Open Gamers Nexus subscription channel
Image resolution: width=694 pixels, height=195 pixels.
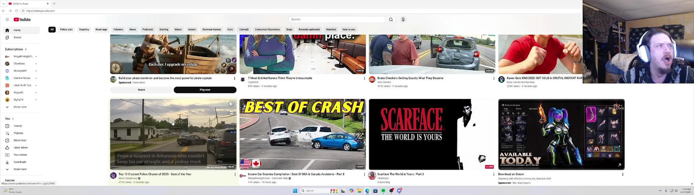pos(21,78)
